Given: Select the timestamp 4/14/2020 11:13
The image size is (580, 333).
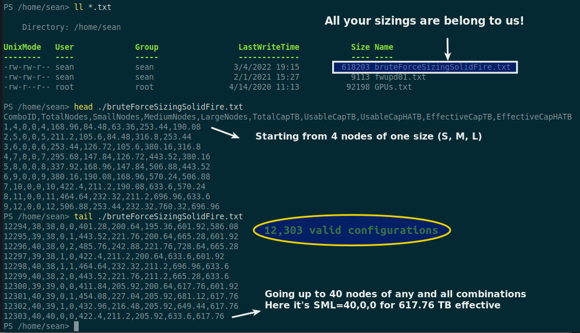Looking at the screenshot, I should point(264,87).
